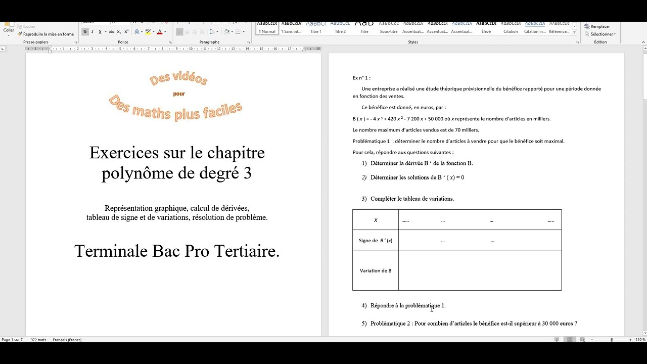Click the ruler tab selector icon
The image size is (647, 364).
pyautogui.click(x=3, y=49)
